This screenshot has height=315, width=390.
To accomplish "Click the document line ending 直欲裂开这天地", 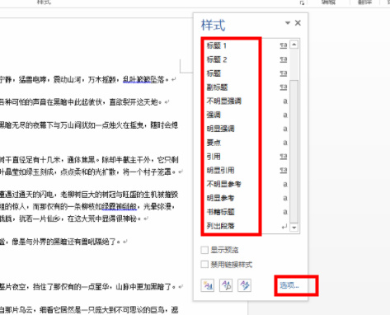I will point(85,102).
